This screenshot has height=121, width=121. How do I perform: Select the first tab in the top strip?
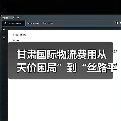click(x=5, y=18)
